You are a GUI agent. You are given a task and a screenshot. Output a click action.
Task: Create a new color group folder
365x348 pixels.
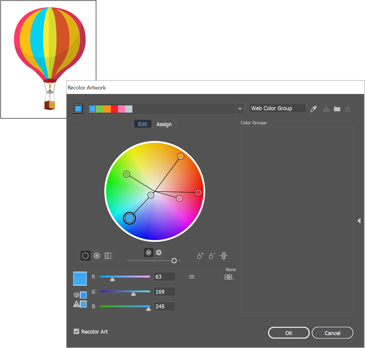pyautogui.click(x=337, y=109)
